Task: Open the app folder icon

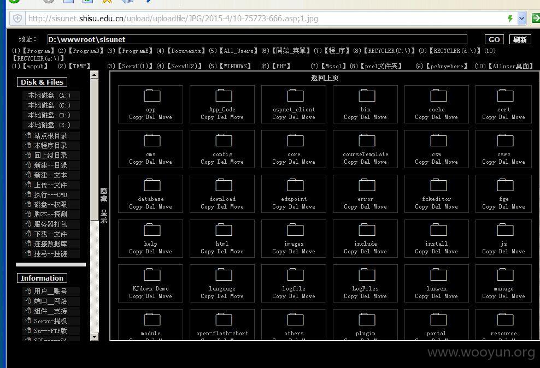Action: click(152, 95)
